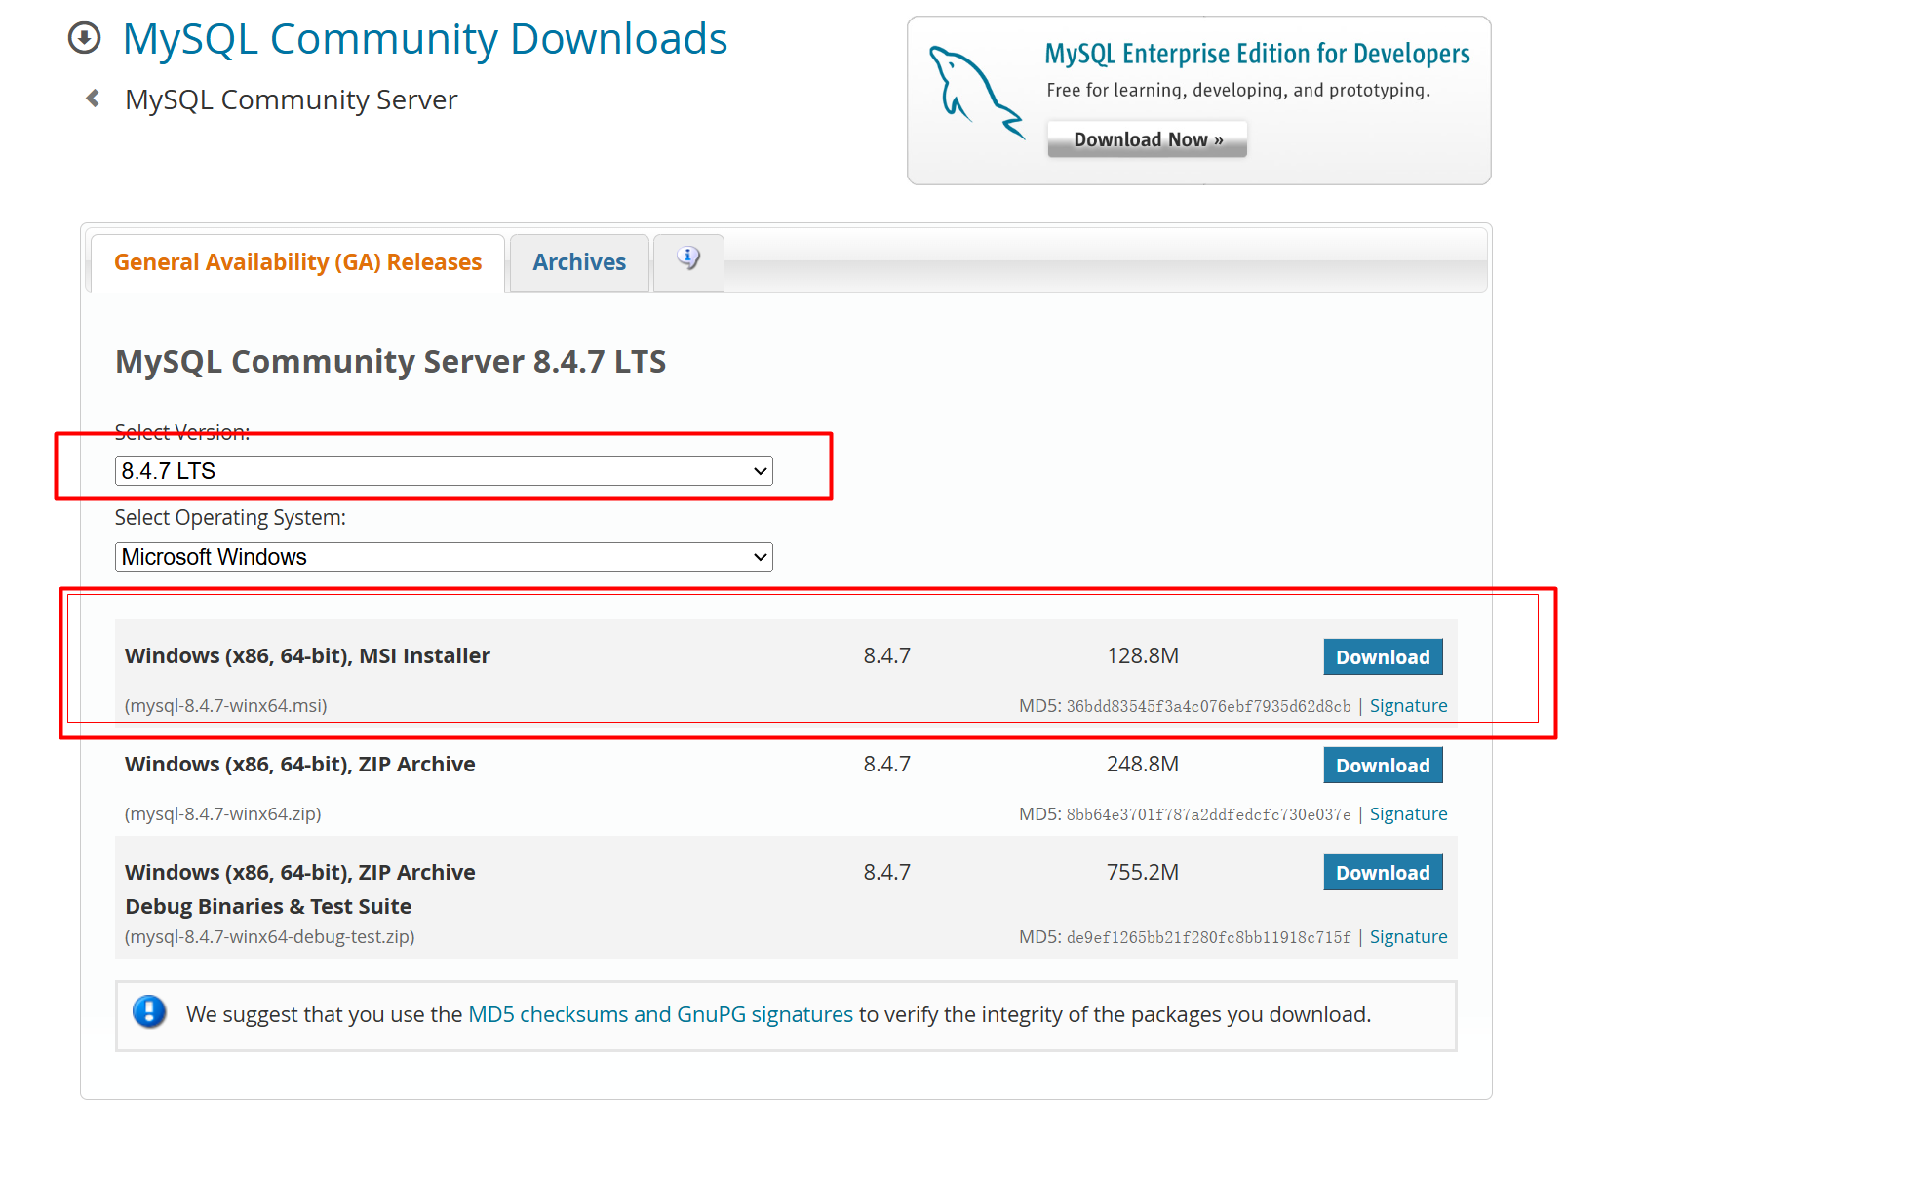Download the MSI Installer 128.8M
This screenshot has height=1184, width=1917.
point(1382,657)
